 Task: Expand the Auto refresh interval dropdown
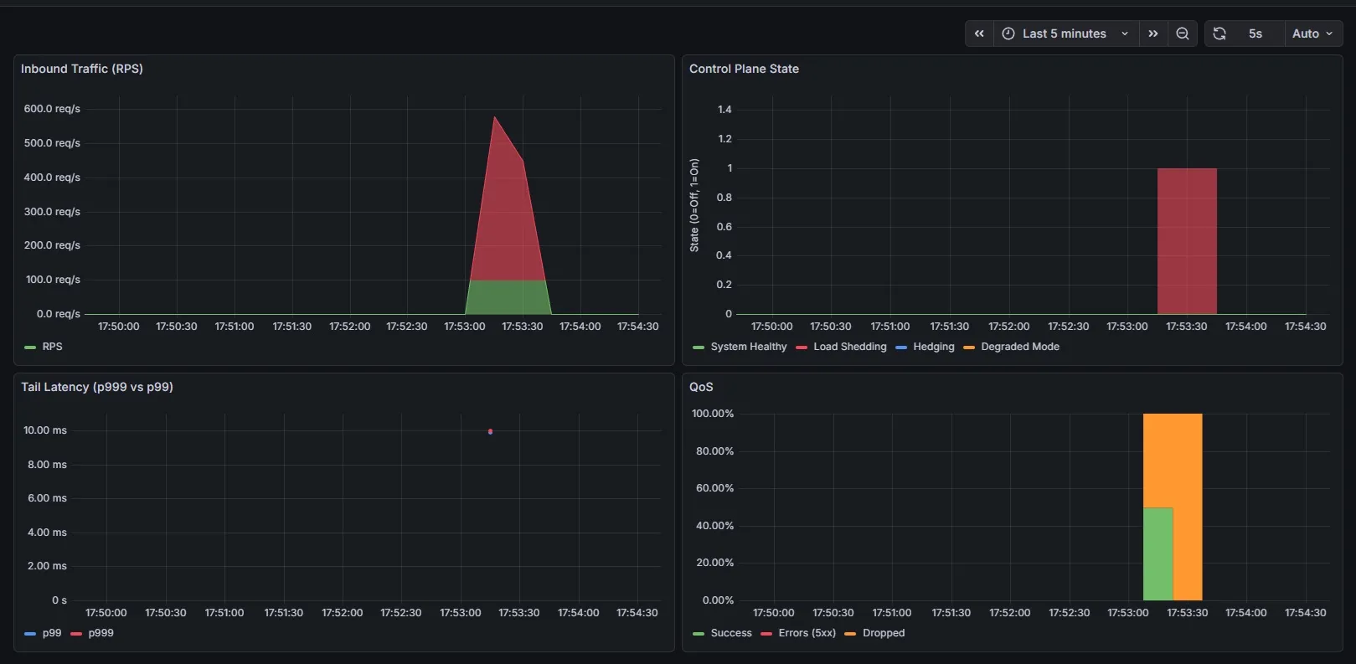click(x=1312, y=33)
